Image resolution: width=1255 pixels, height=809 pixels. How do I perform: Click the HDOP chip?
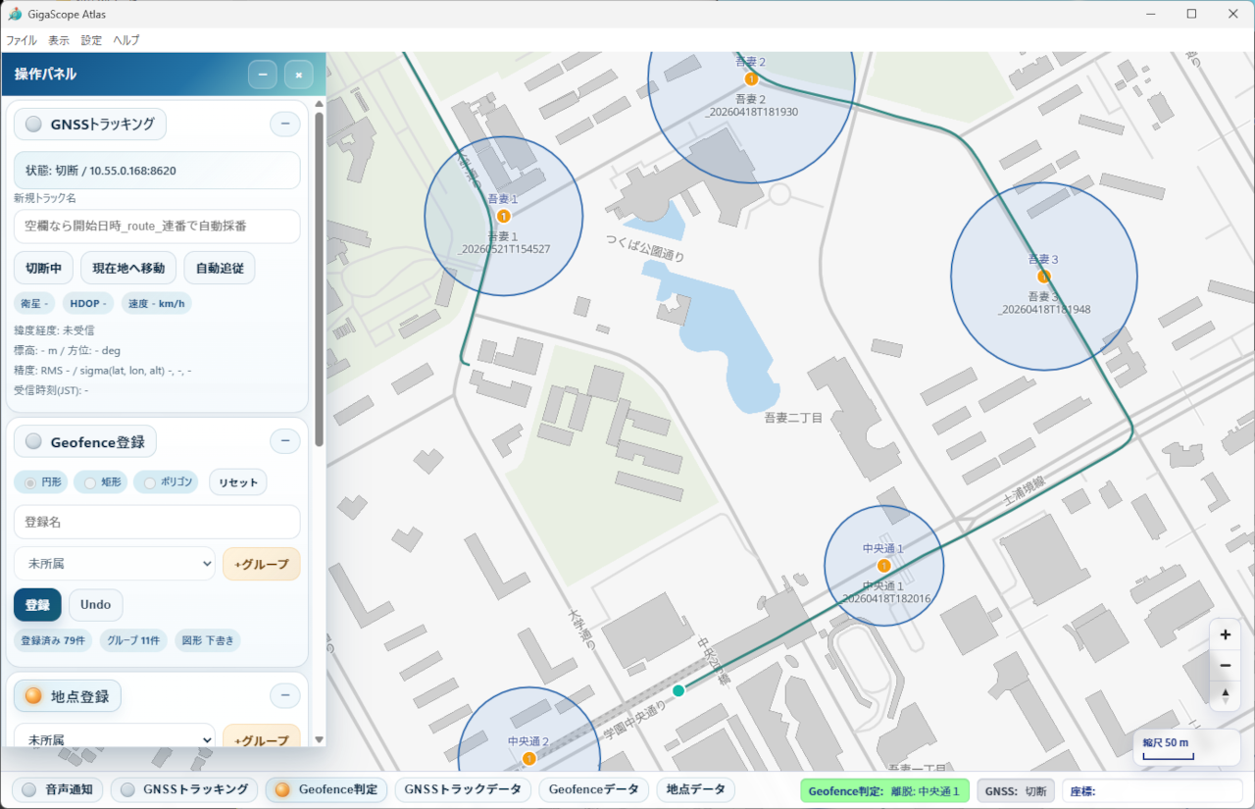pyautogui.click(x=88, y=303)
